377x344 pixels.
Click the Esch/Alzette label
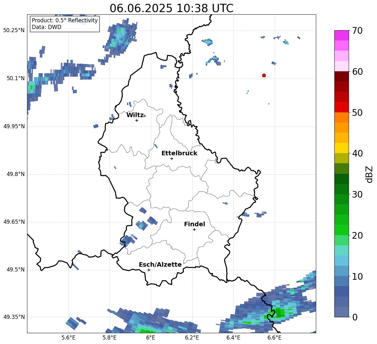(x=160, y=264)
